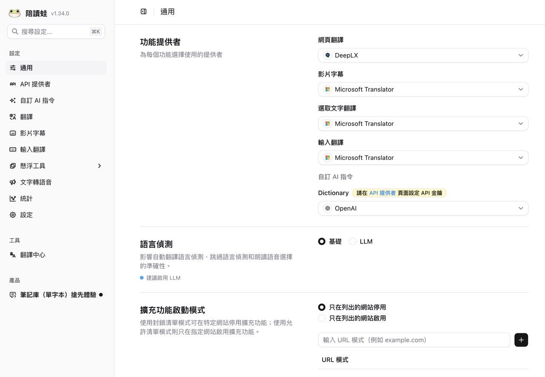Click the OpenAI logo icon
This screenshot has width=545, height=377.
pyautogui.click(x=327, y=208)
